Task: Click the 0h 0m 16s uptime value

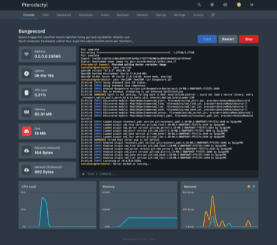Action: (44, 76)
